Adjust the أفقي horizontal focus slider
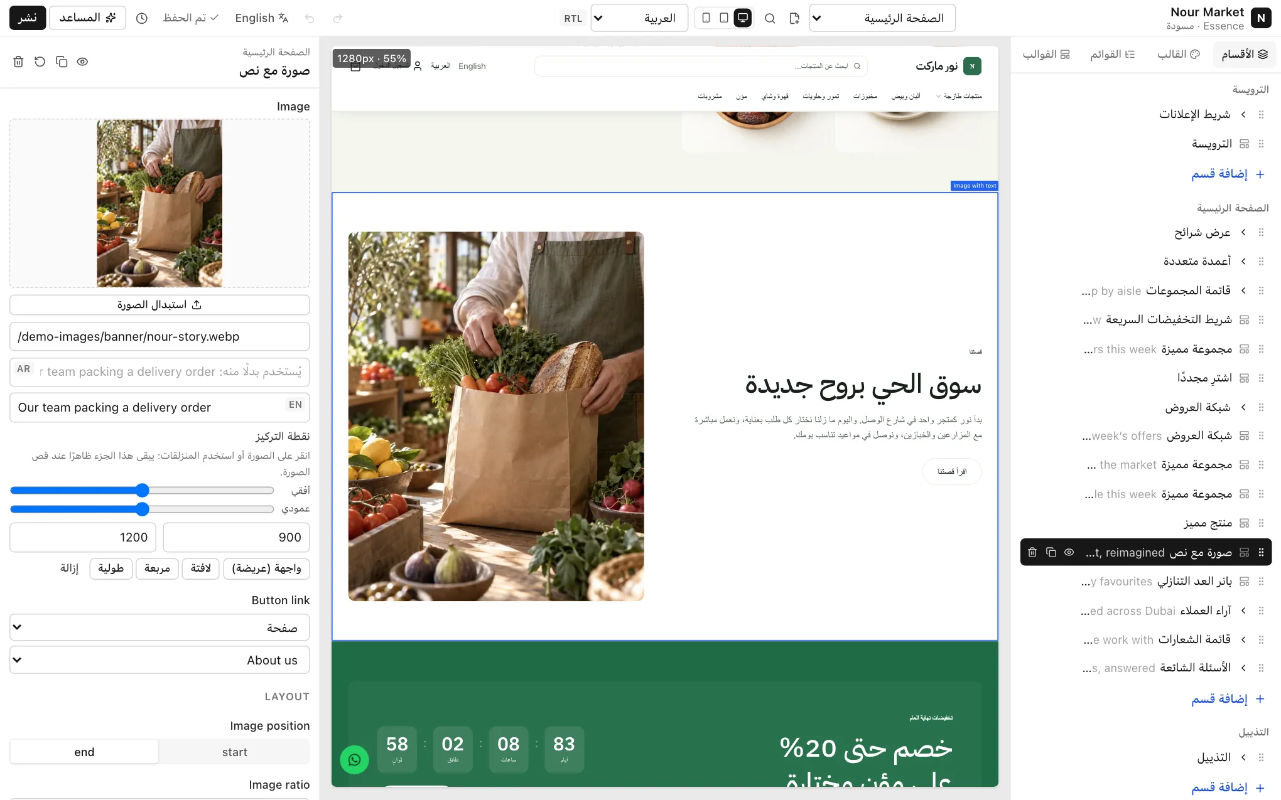Viewport: 1281px width, 800px height. 142,490
